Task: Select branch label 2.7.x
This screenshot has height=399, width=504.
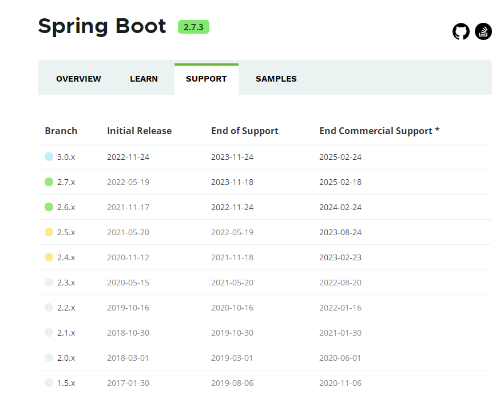Action: pyautogui.click(x=66, y=182)
